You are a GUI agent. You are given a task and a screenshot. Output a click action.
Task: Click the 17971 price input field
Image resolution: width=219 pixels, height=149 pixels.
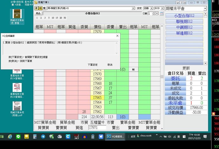97,127
